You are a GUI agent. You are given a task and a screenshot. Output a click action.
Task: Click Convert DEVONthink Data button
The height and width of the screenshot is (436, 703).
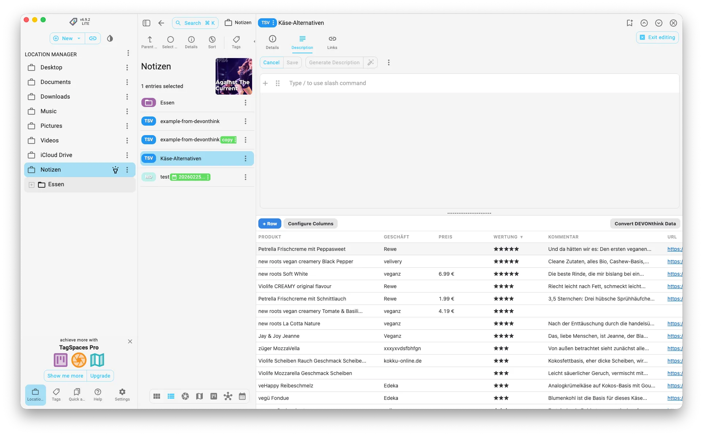coord(645,223)
